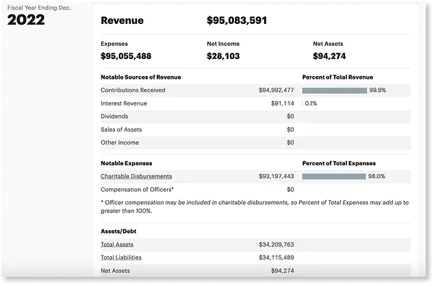Click the Contributions Received row label
The width and height of the screenshot is (434, 285).
click(133, 90)
